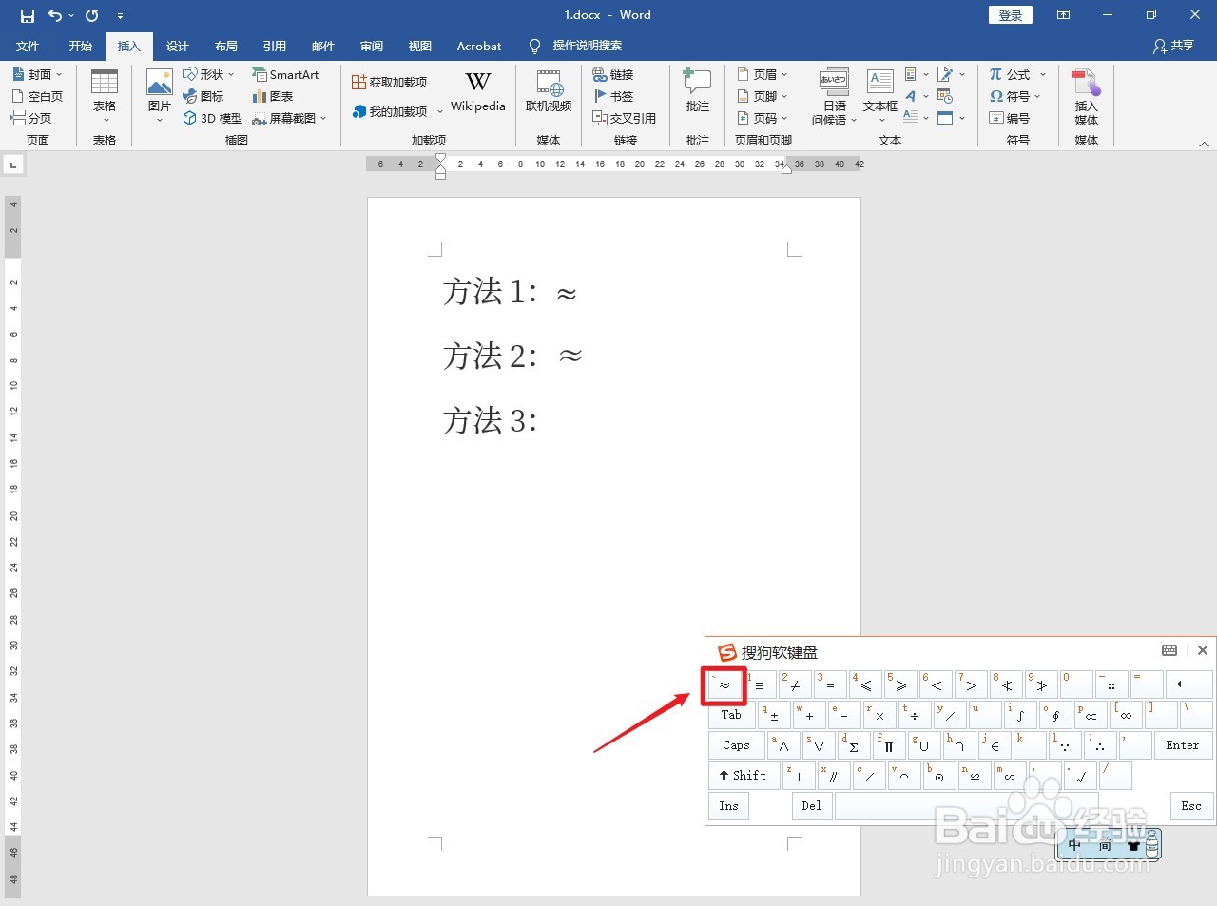Switch to References (引用) tab
Screen dimensions: 1217x906
point(275,46)
